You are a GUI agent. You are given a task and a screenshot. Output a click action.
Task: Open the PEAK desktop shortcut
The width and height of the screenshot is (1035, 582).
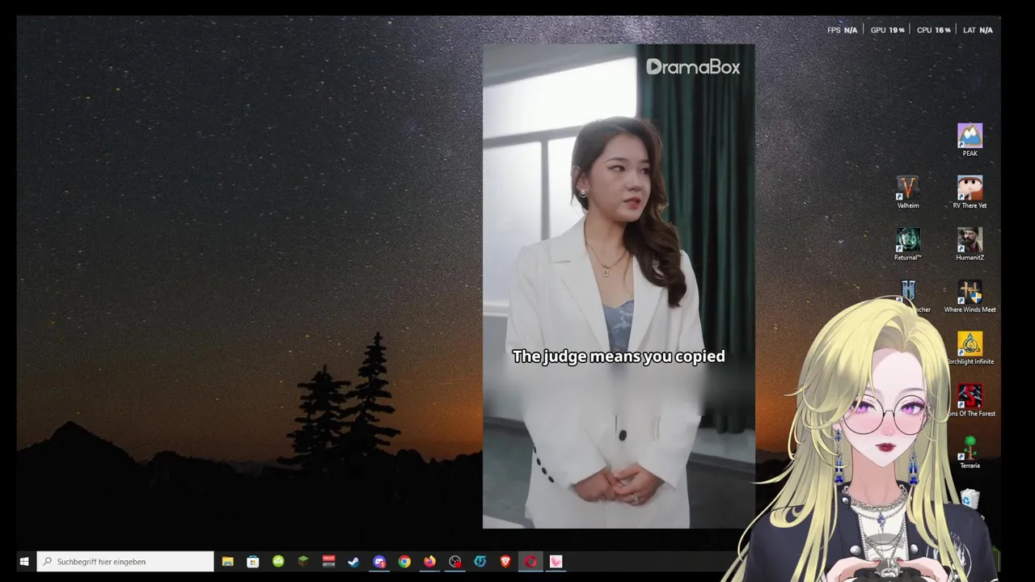pyautogui.click(x=970, y=140)
